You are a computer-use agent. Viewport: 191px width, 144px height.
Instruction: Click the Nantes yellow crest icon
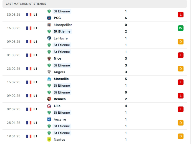point(49,140)
